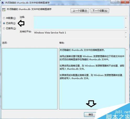Go to 下一个设置(N) next setting
This screenshot has height=119, width=130.
tap(100, 11)
